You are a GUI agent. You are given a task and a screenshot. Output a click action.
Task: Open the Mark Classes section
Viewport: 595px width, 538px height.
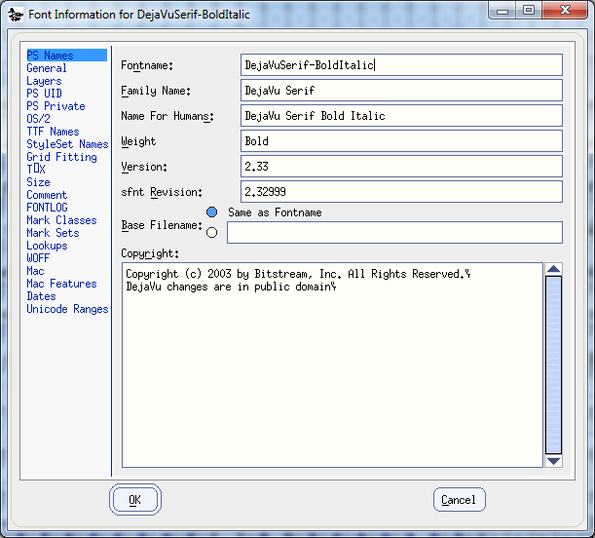(x=61, y=220)
